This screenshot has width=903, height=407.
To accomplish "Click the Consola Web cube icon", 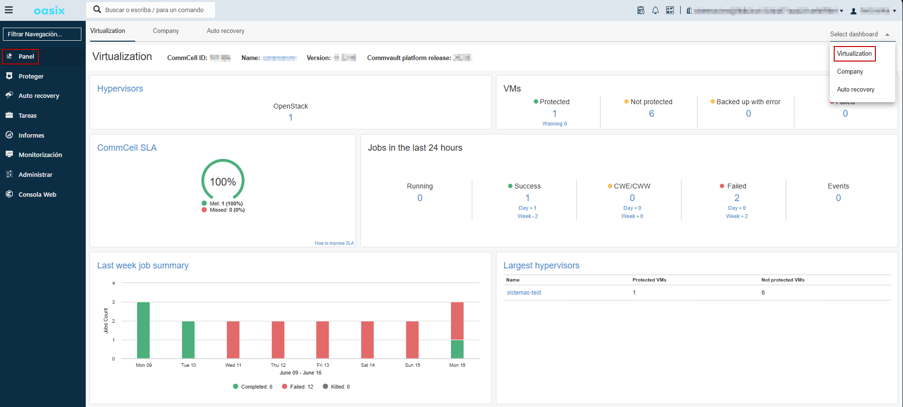I will [x=9, y=194].
